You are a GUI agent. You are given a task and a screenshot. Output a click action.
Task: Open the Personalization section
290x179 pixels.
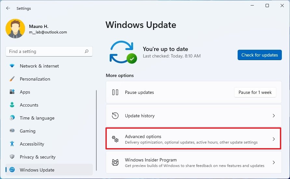[x=49, y=79]
